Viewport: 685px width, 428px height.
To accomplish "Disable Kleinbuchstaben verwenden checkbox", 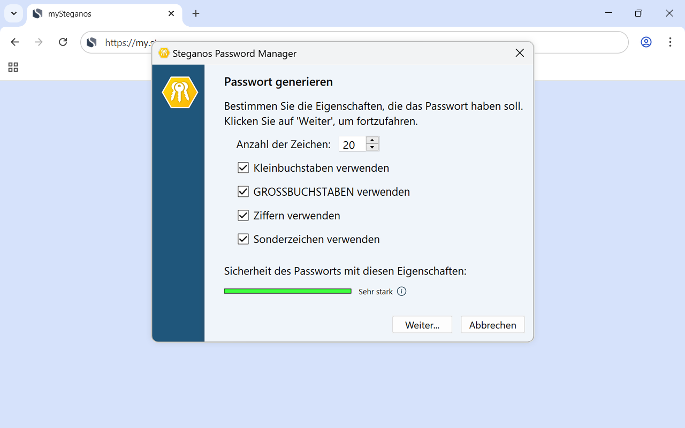I will 243,168.
